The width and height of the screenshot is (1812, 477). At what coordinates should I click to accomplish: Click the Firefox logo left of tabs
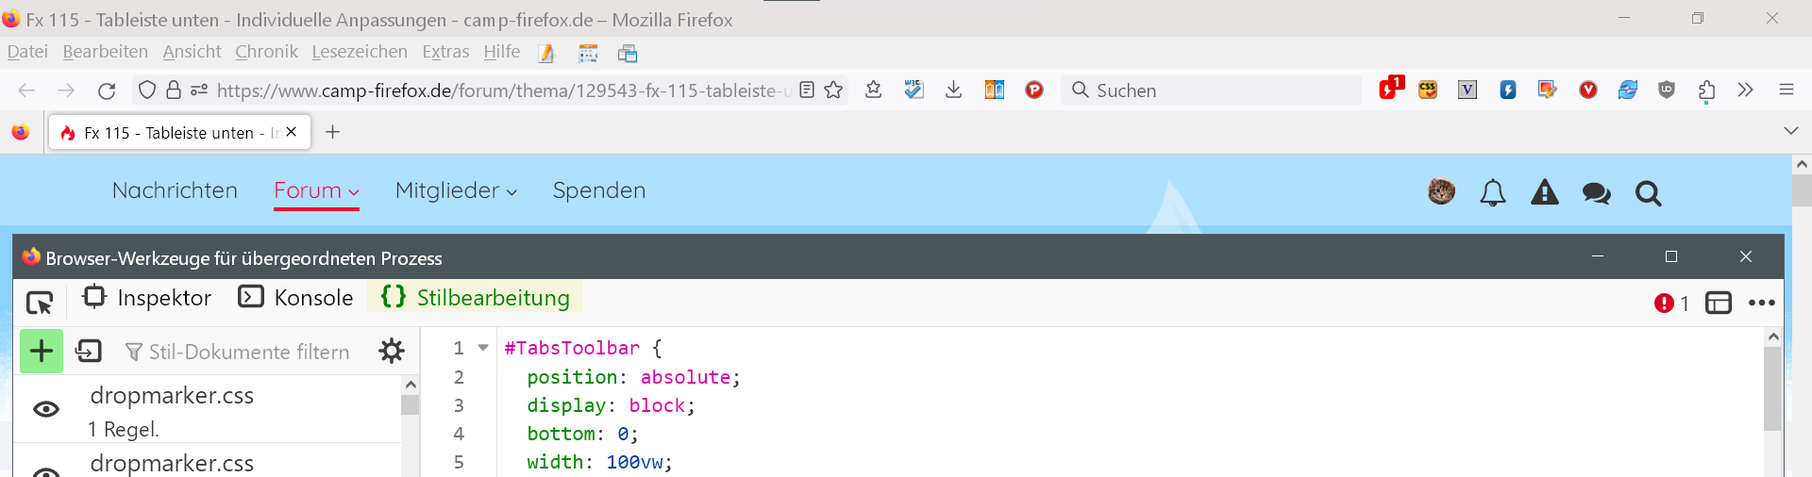point(21,132)
